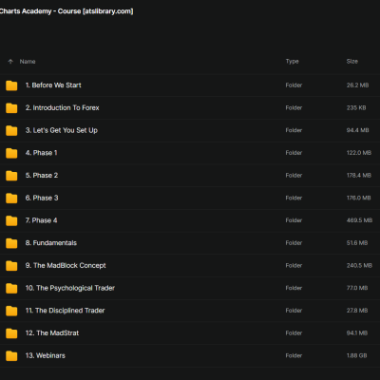Click the folder icon for Let's Get You Set Up
The image size is (380, 380).
point(11,130)
